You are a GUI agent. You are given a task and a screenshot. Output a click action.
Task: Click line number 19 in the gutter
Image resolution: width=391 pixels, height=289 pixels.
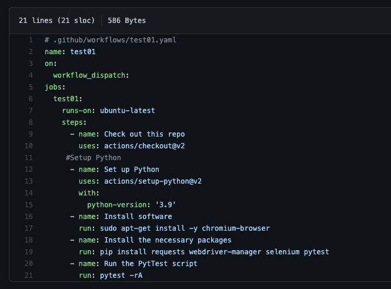coord(29,252)
